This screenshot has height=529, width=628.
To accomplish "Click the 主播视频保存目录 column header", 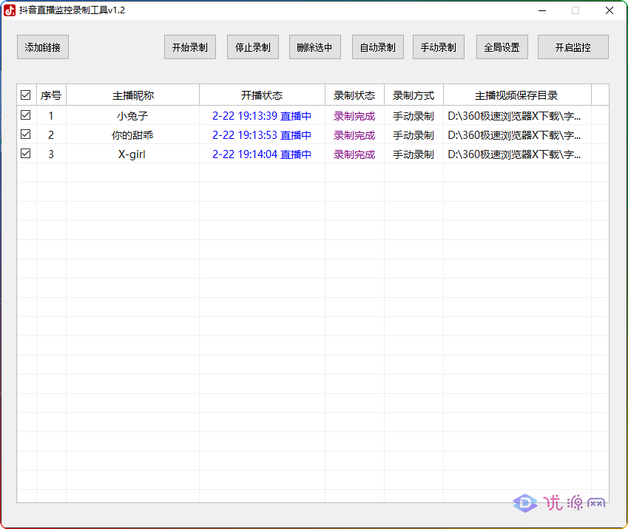I will [517, 95].
